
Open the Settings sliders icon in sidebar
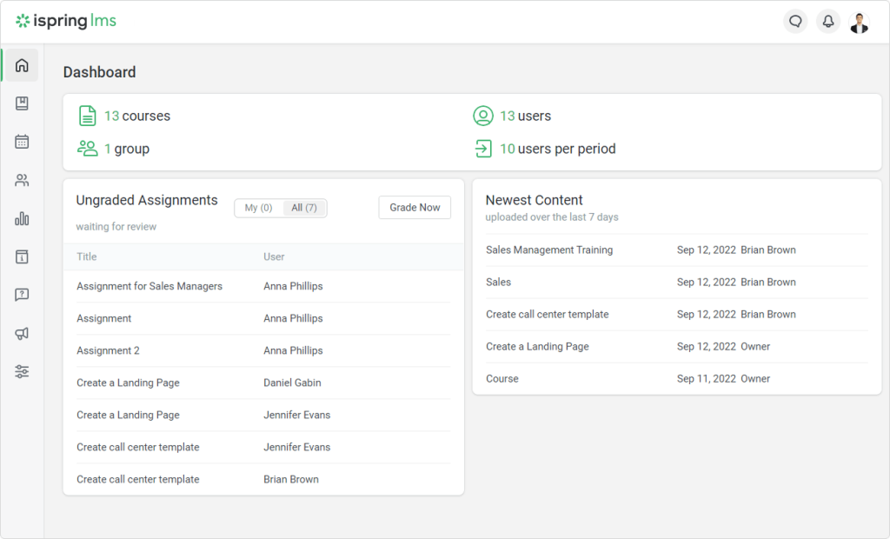[20, 371]
